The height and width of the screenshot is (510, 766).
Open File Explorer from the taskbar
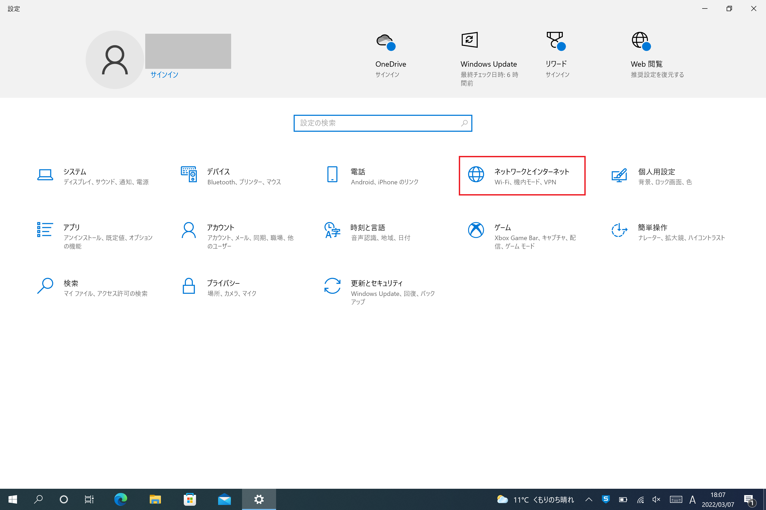click(155, 499)
